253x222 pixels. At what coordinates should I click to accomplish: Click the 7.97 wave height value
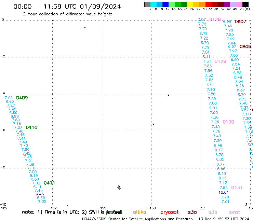coord(233,51)
